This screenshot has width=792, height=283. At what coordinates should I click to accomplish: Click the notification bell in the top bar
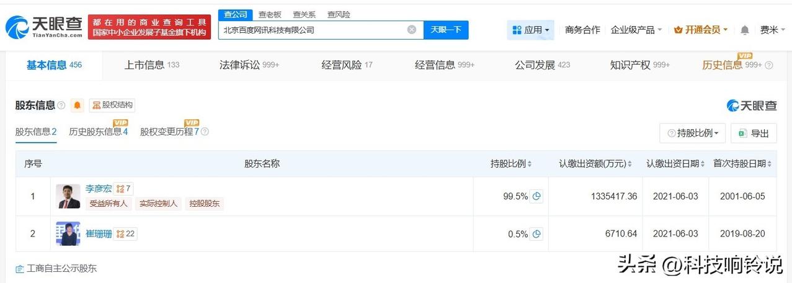pyautogui.click(x=745, y=30)
